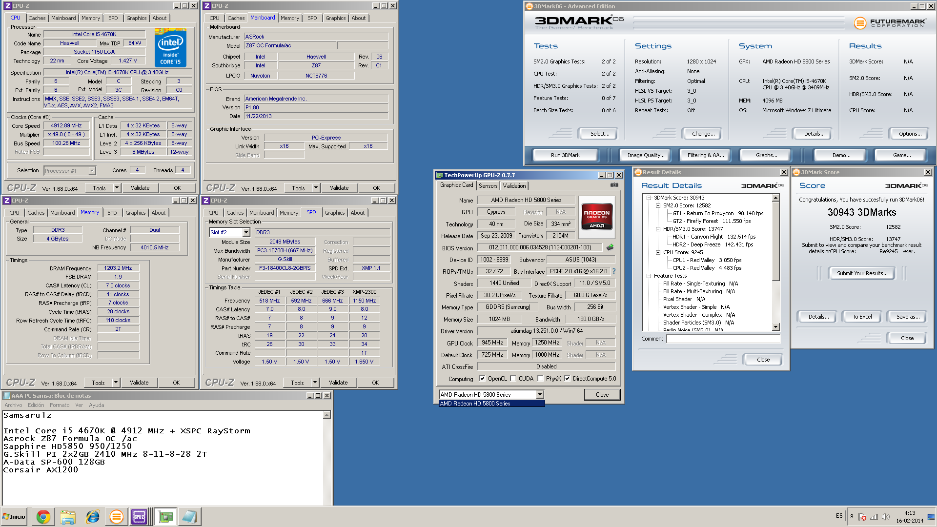Click Close button in GPU-Z window
This screenshot has width=937, height=527.
coord(602,395)
